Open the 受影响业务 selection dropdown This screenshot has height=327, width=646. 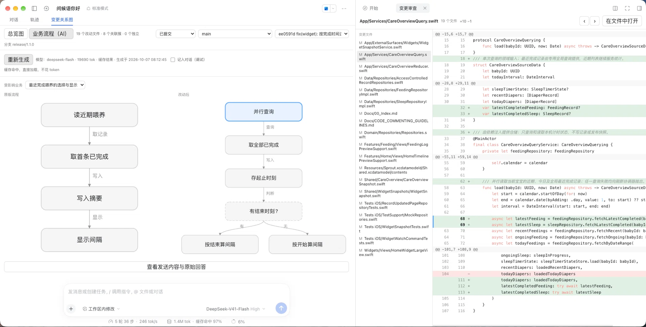click(x=55, y=85)
